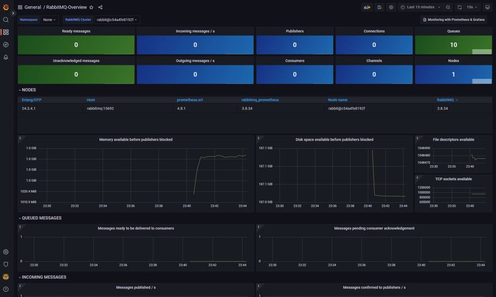Expand the sidebar with the arrow toggle
The width and height of the screenshot is (496, 297).
[13, 14]
